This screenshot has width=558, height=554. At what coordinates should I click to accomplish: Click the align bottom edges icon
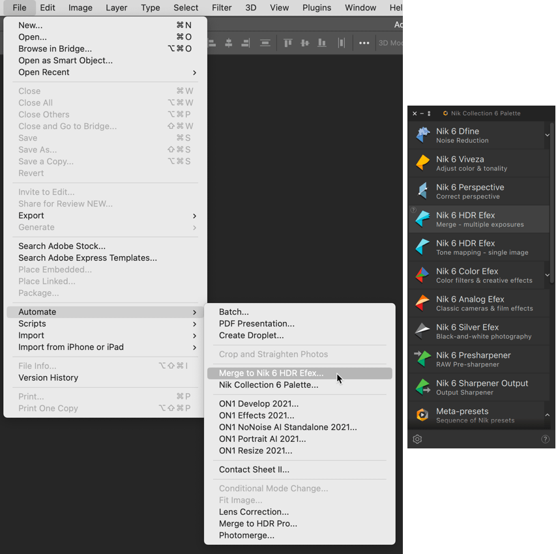(322, 44)
